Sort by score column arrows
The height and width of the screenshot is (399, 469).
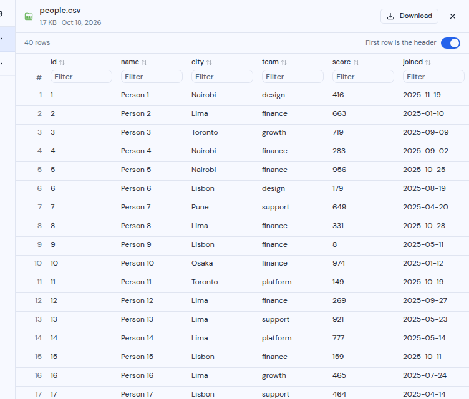(x=356, y=62)
